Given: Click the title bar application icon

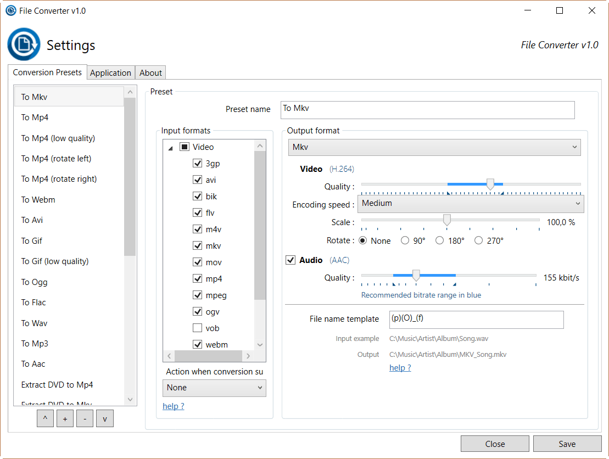Looking at the screenshot, I should coord(10,10).
